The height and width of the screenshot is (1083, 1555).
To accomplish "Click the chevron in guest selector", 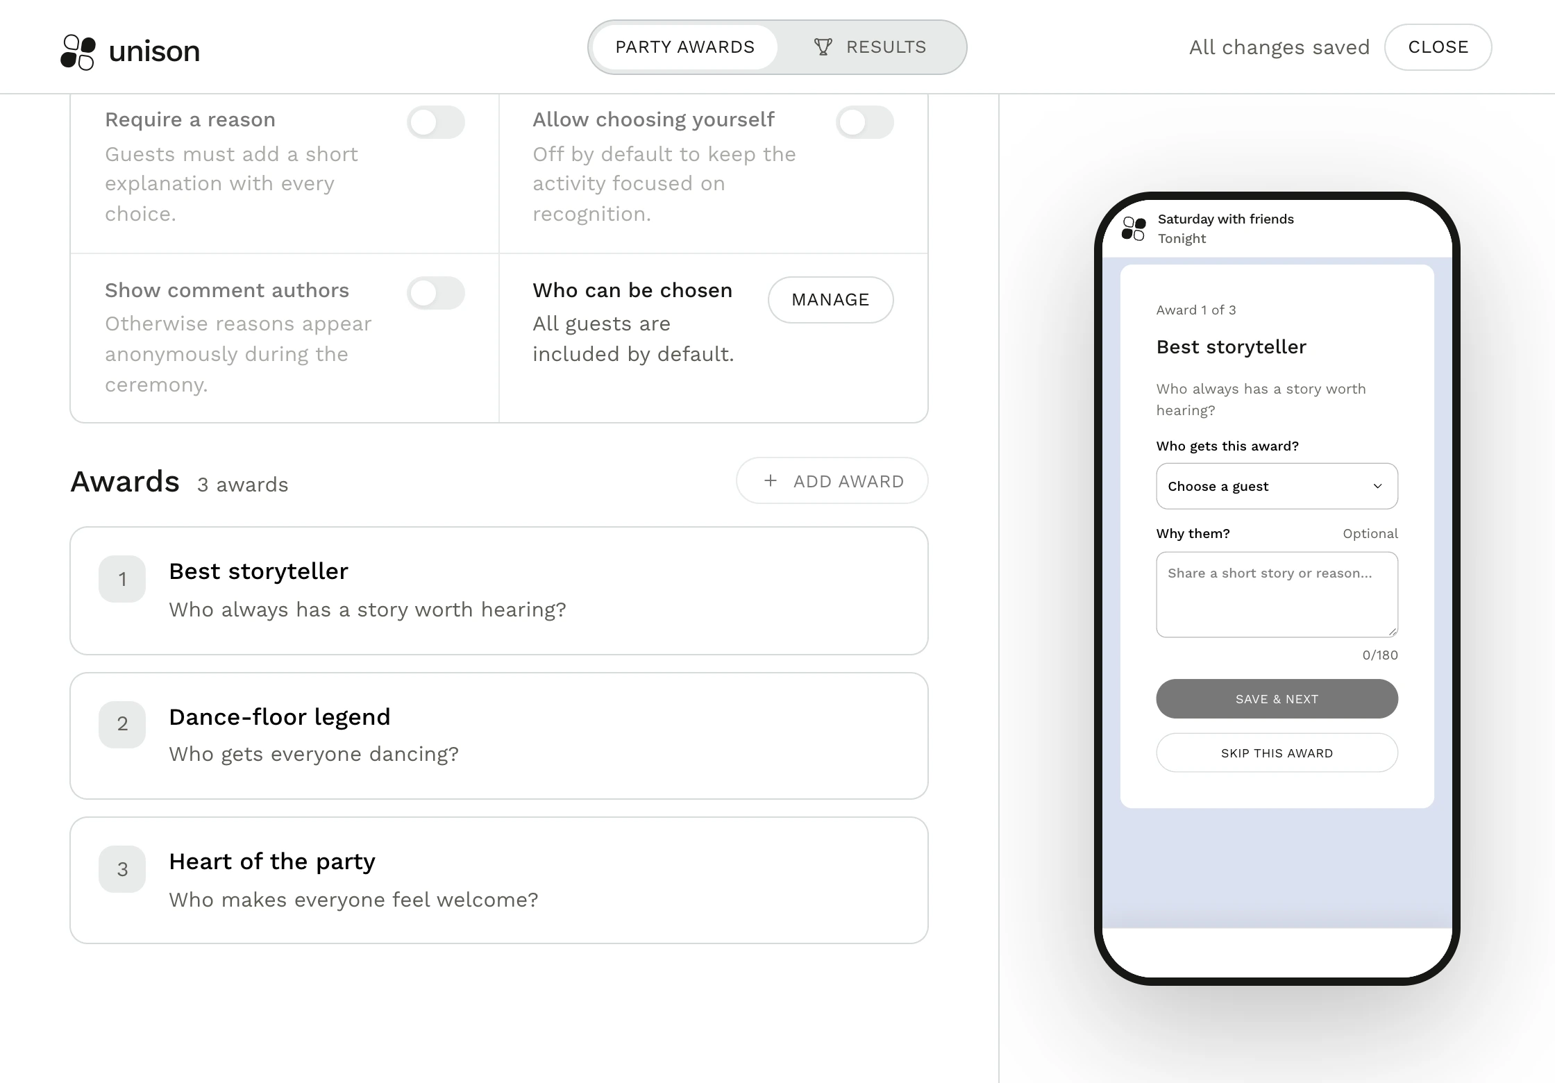I will point(1377,486).
